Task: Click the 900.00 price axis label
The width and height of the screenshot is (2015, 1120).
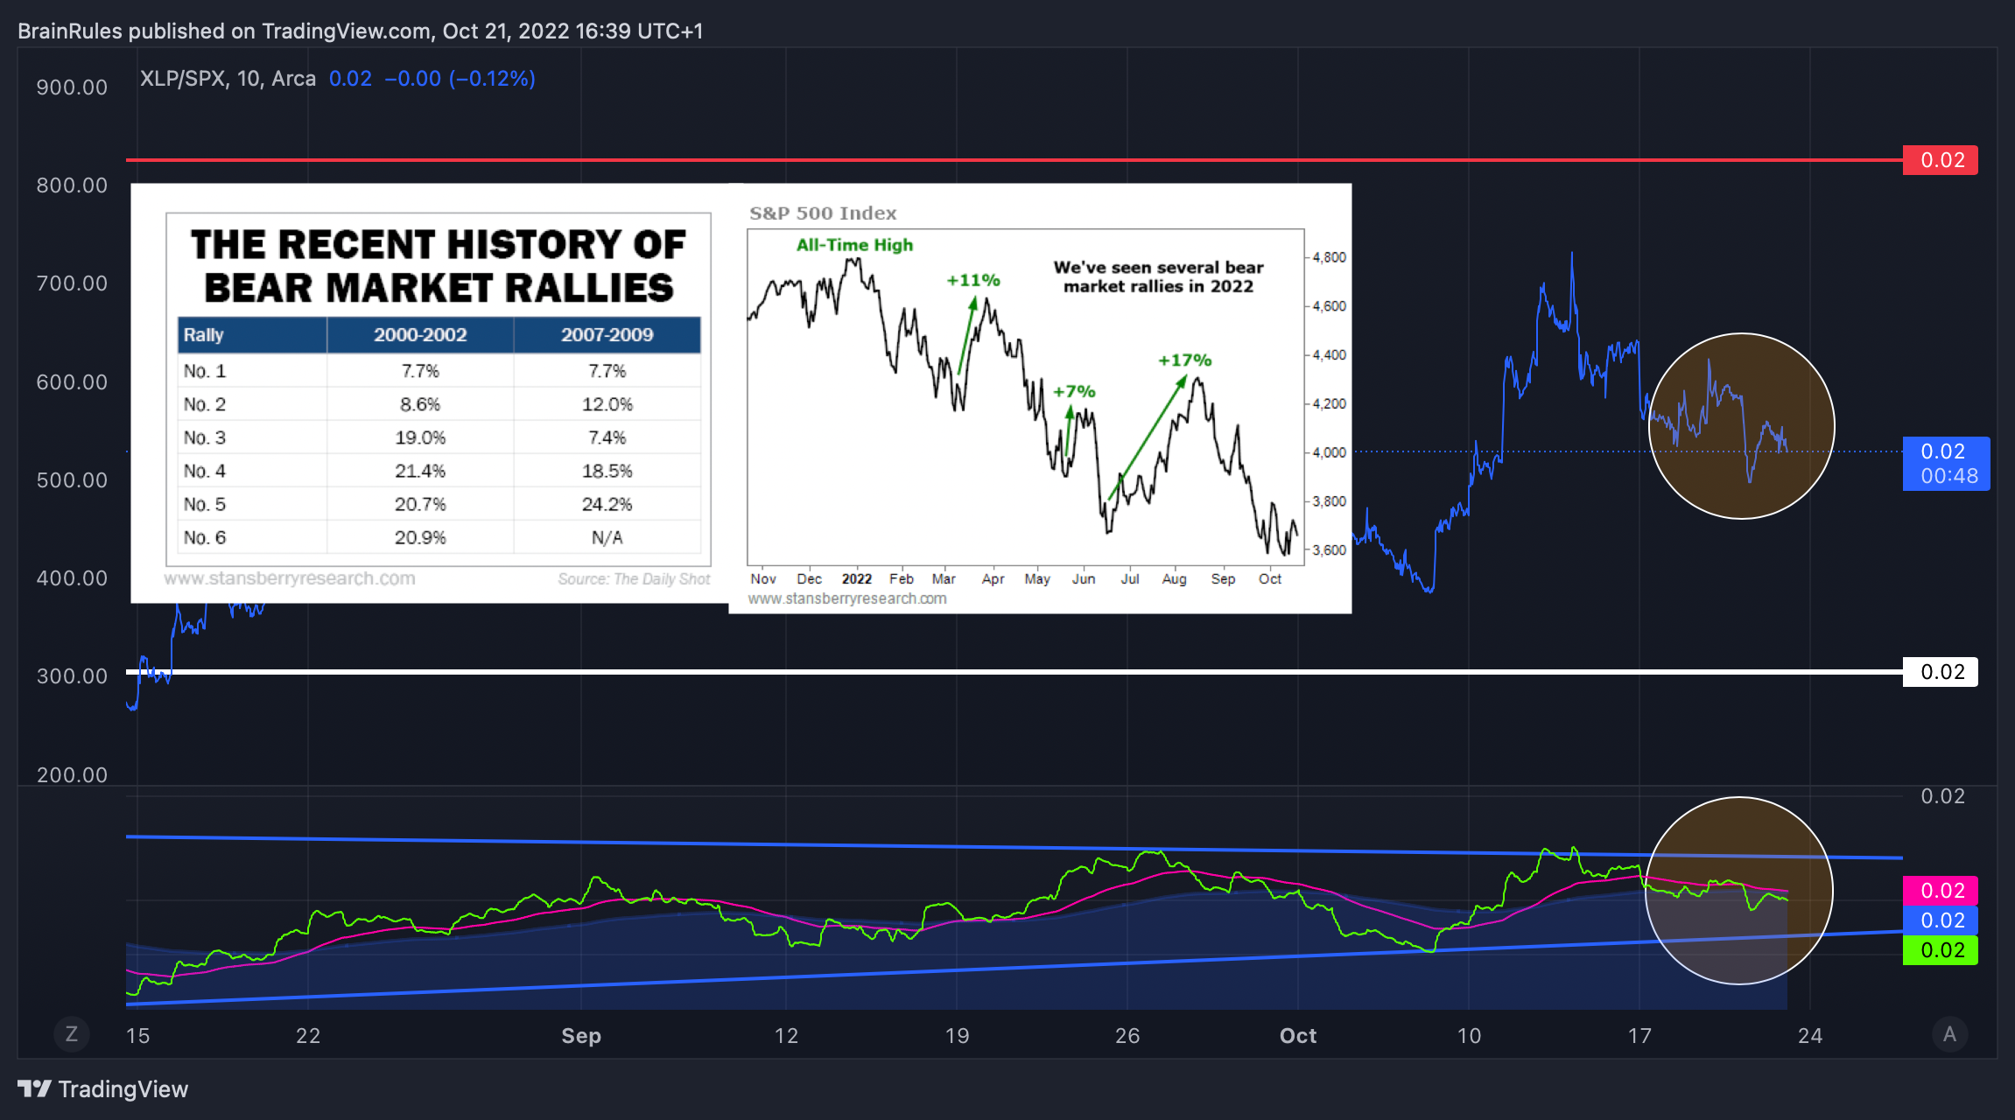Action: click(72, 87)
